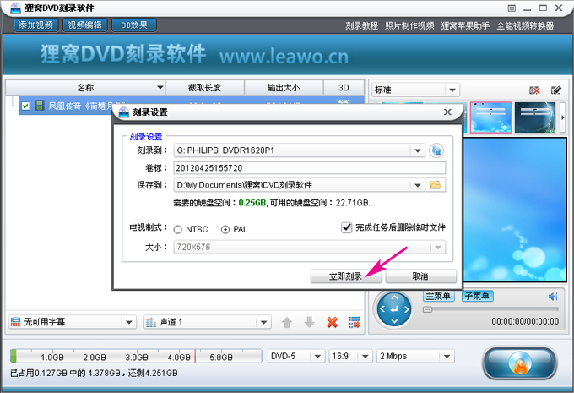
Task: Expand the 刻录到 drive dropdown
Action: click(x=417, y=150)
